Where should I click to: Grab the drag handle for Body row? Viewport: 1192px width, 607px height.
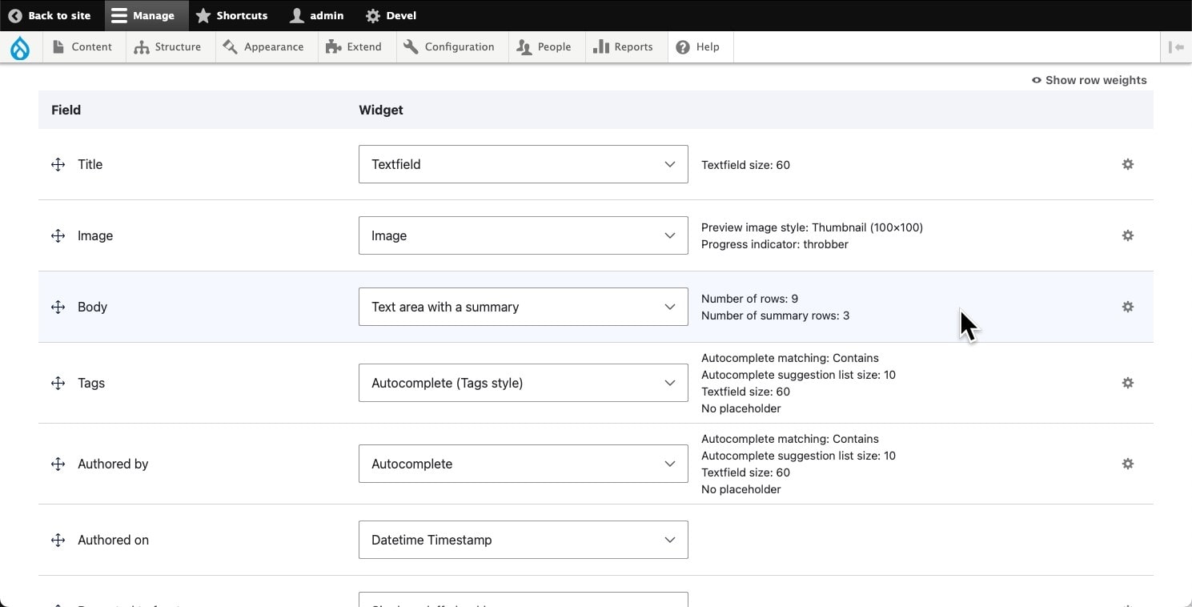click(58, 307)
